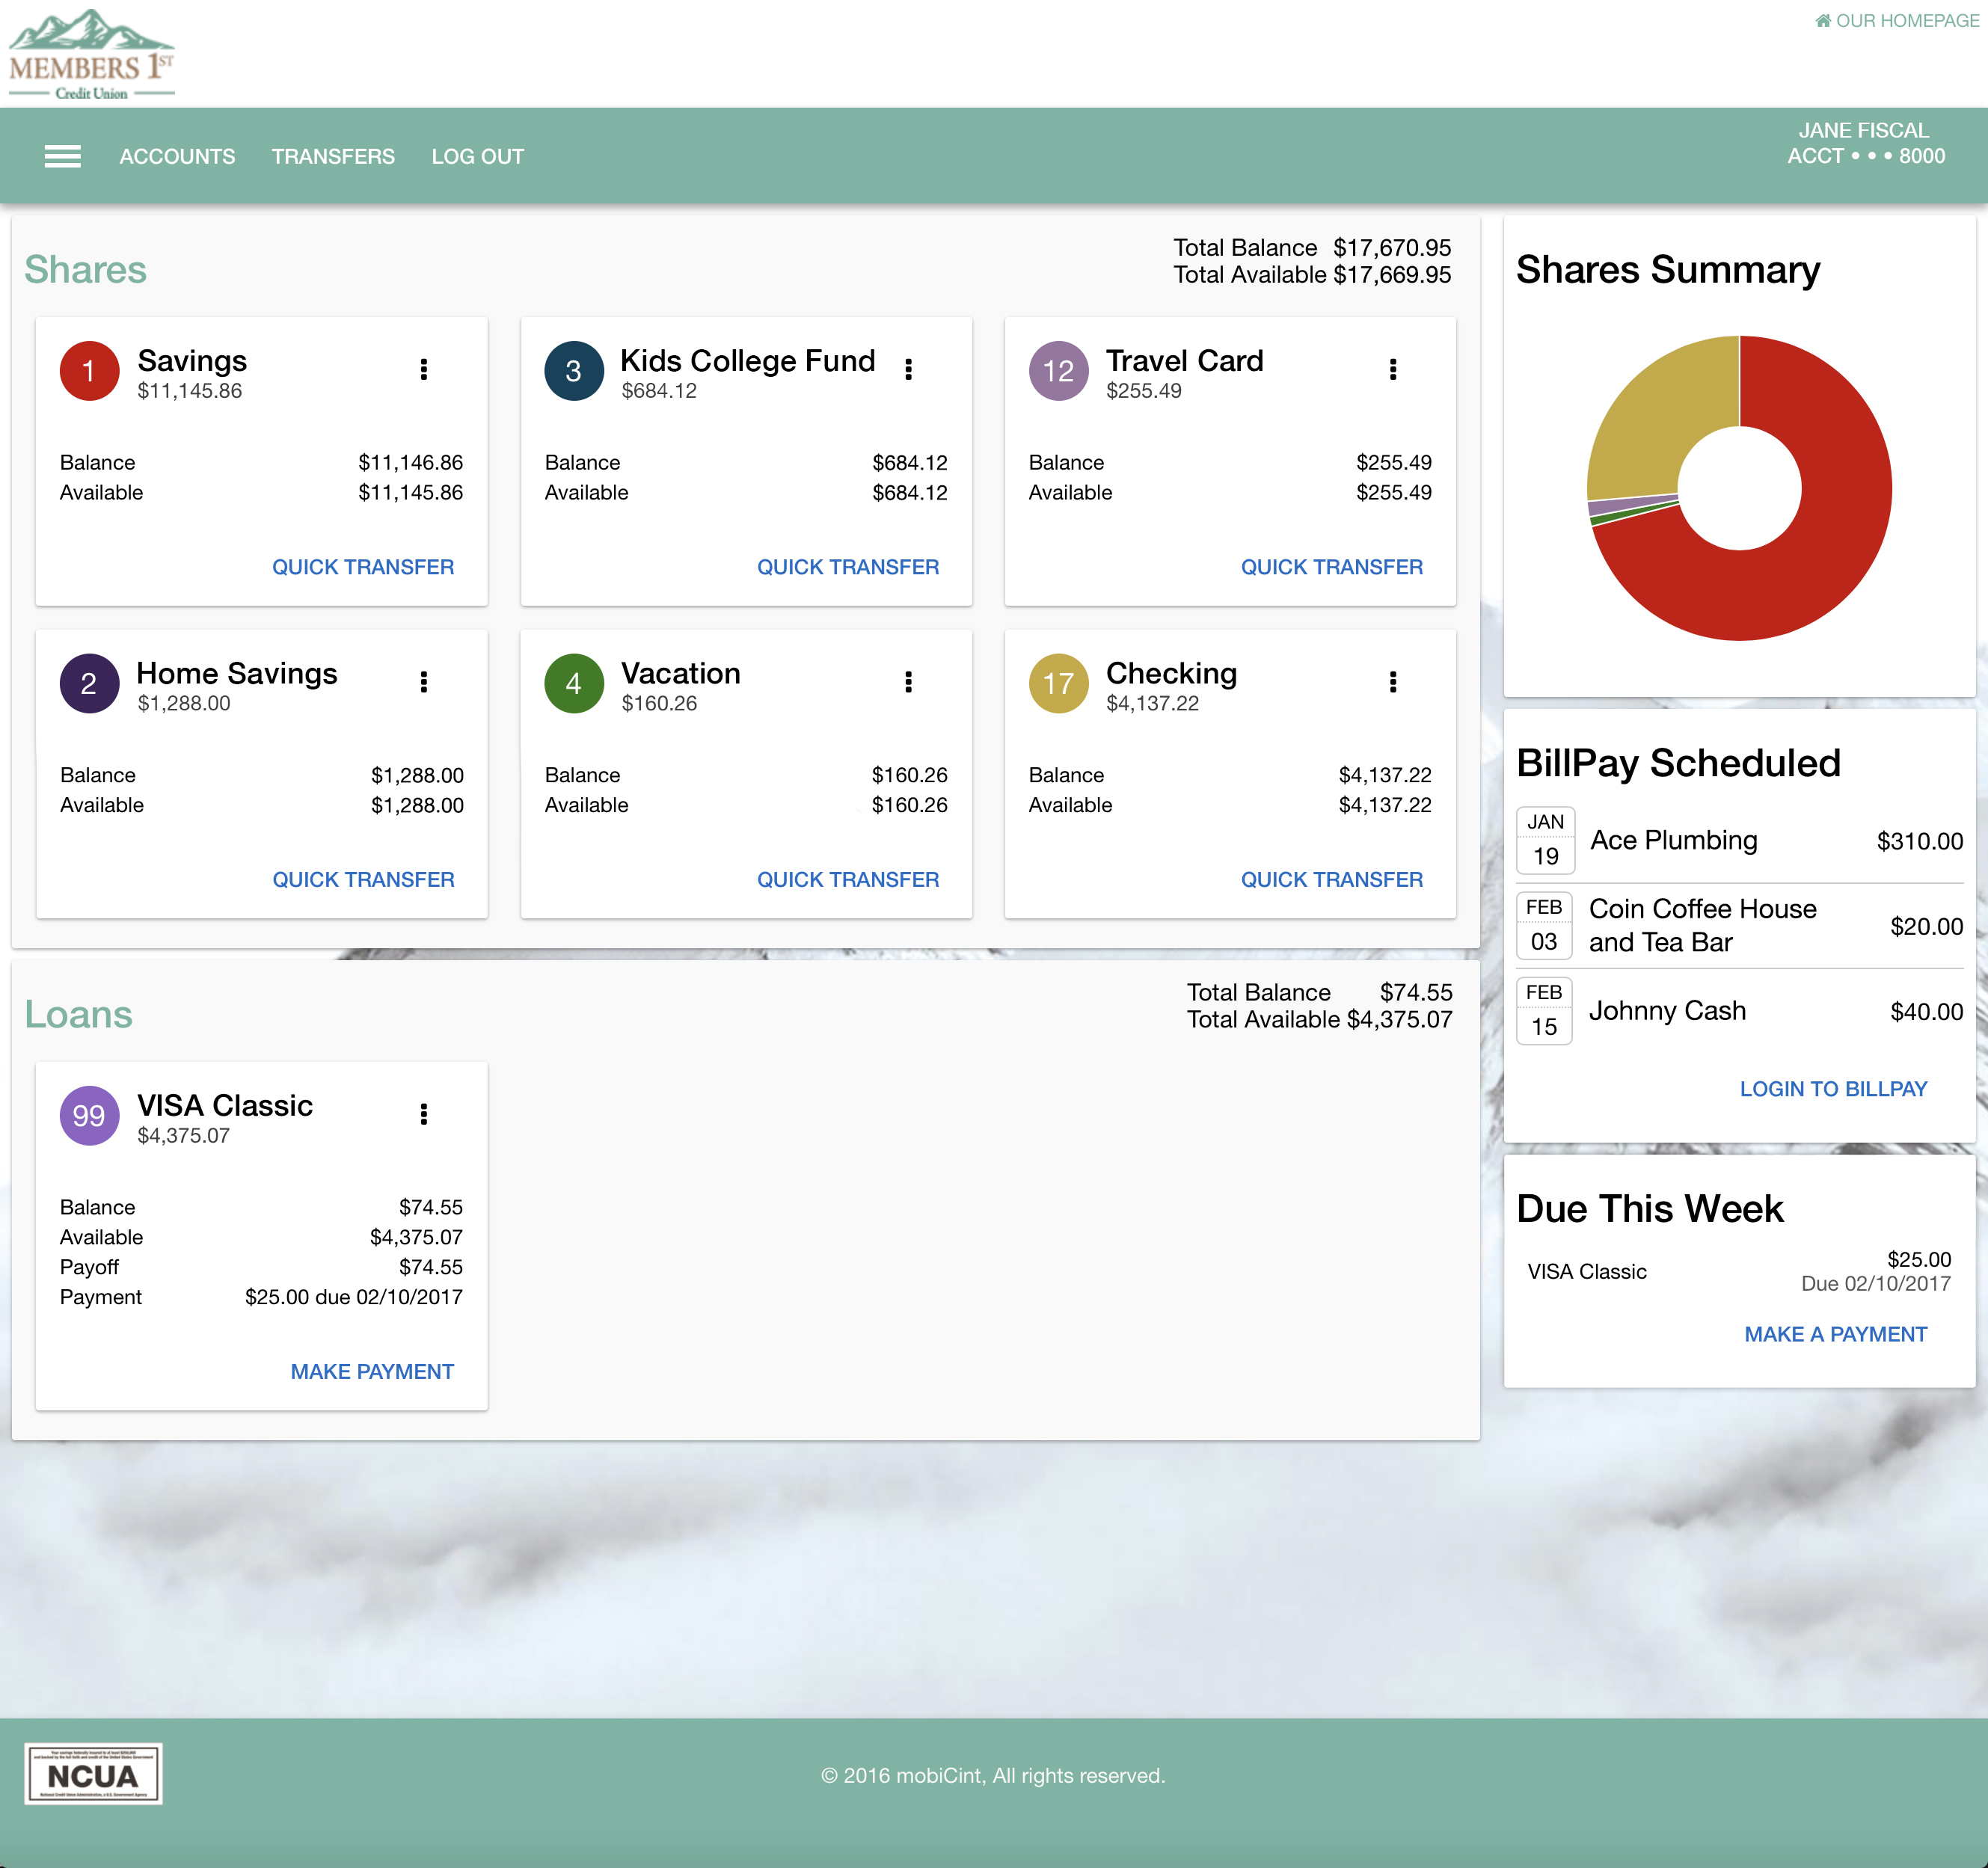Open the Travel Card three-dot menu
The height and width of the screenshot is (1868, 1988).
(x=1393, y=370)
